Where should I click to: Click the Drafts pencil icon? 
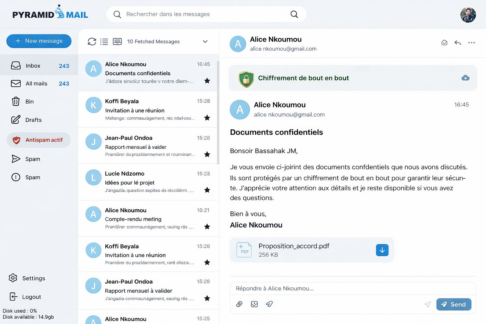[x=16, y=120]
